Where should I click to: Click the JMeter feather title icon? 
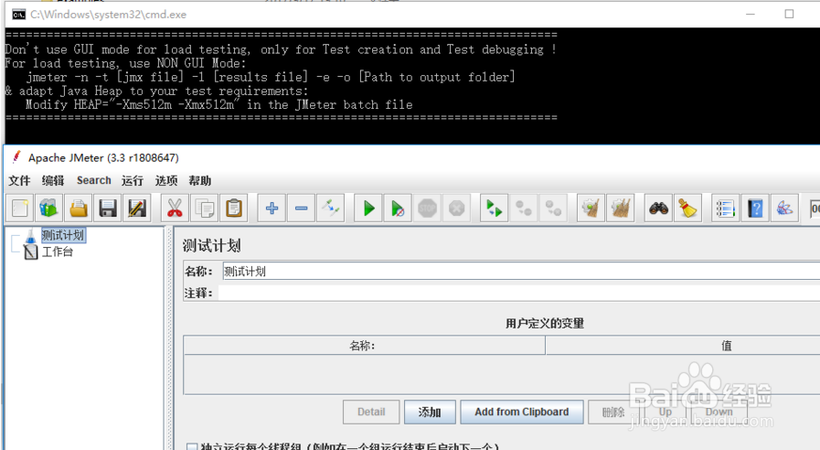click(x=16, y=157)
